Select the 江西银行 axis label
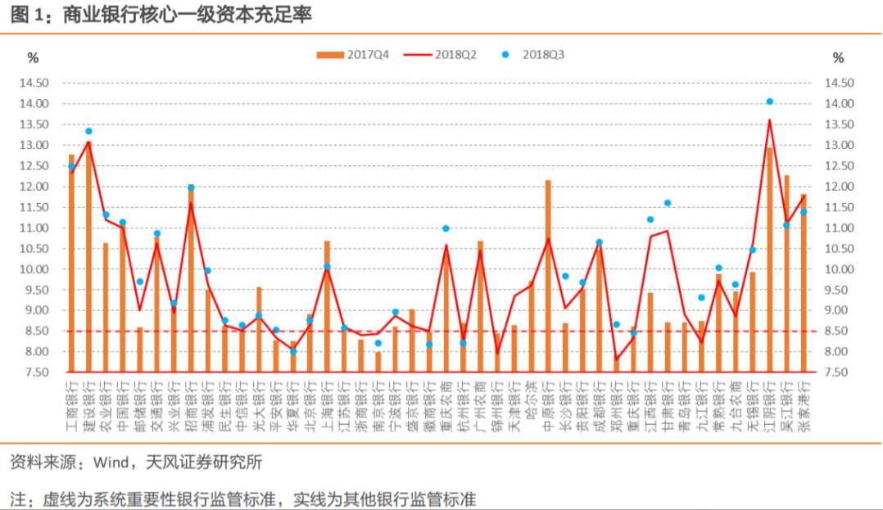 [651, 406]
